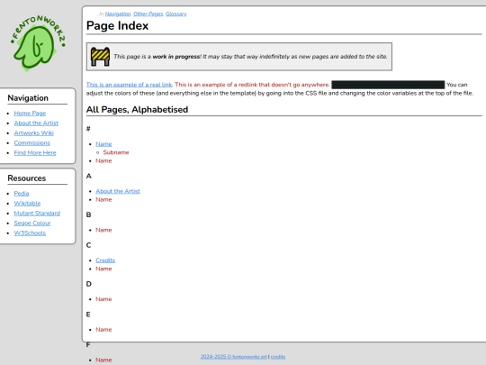
Task: Click the fentonworkz green logo
Action: click(x=38, y=43)
